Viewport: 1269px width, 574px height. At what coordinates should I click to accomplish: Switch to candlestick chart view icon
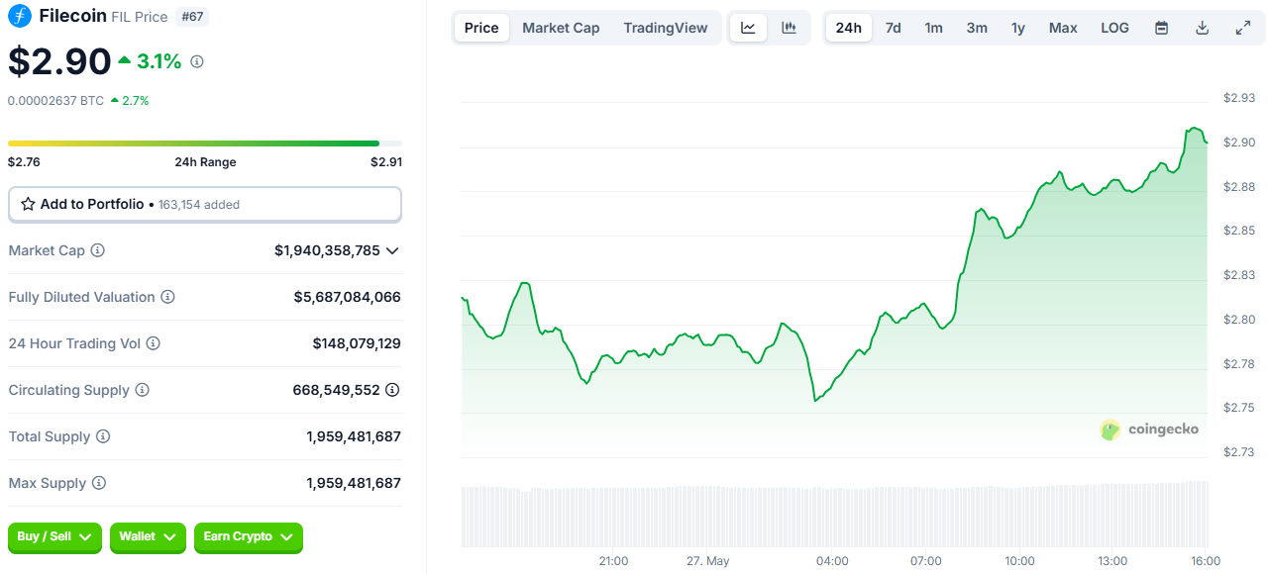[x=790, y=28]
